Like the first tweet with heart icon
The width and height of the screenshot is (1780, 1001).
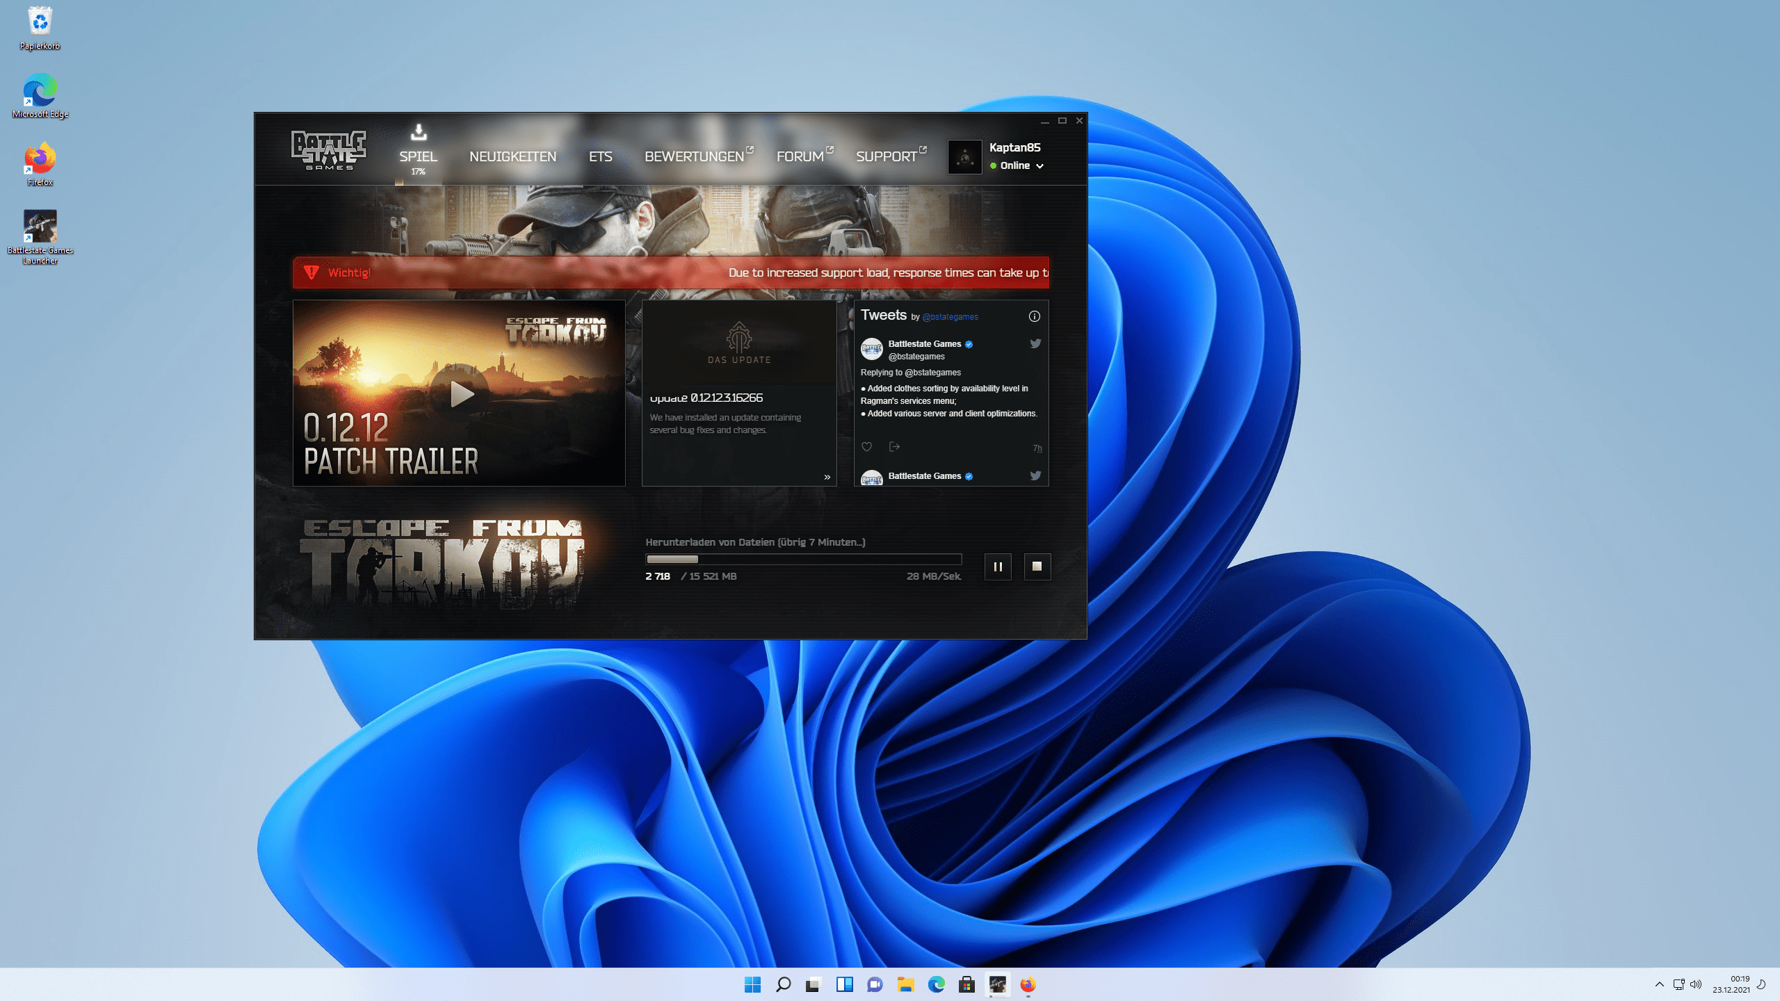click(866, 447)
